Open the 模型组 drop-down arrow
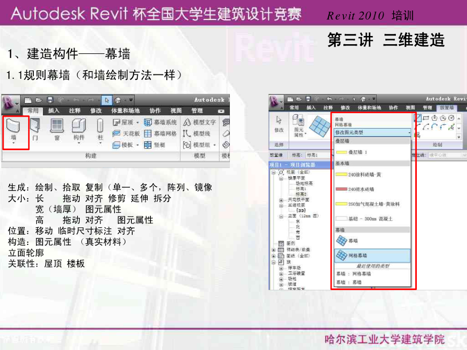 (x=214, y=145)
